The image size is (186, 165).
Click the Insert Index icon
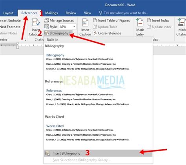(x=149, y=20)
